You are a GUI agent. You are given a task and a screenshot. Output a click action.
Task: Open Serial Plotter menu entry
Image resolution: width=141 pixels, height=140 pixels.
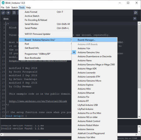coord(45,28)
